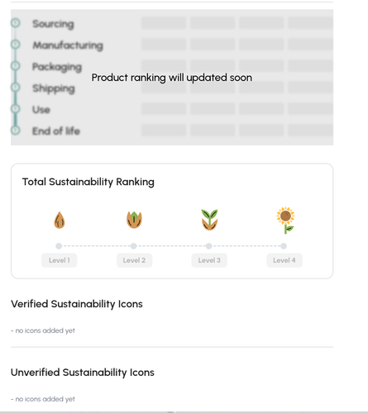368x413 pixels.
Task: Select the Level 3 label button
Action: point(209,260)
